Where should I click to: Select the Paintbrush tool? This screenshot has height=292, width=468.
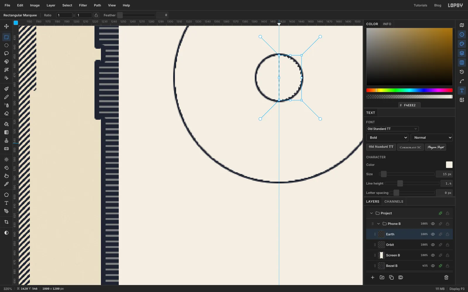pyautogui.click(x=6, y=89)
